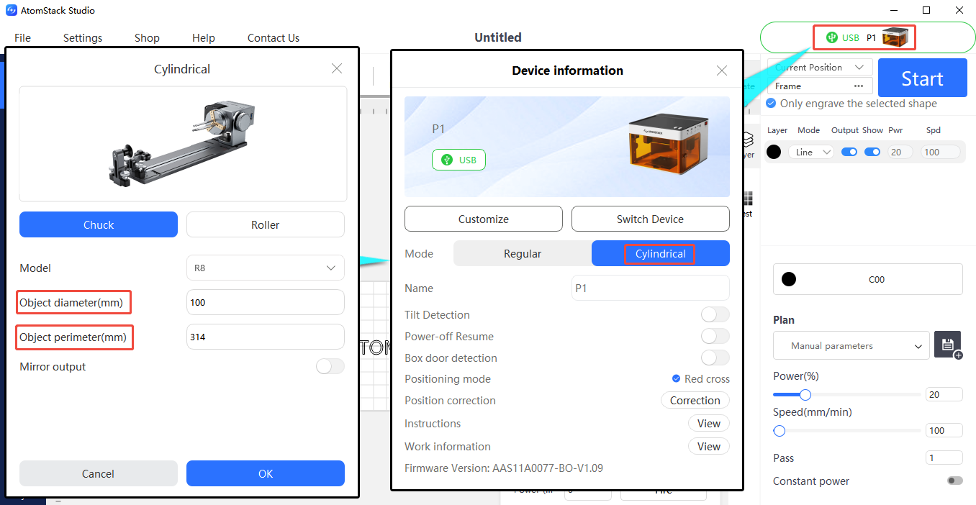Click the three-dot icon in Frame field
The width and height of the screenshot is (976, 505).
(x=858, y=86)
